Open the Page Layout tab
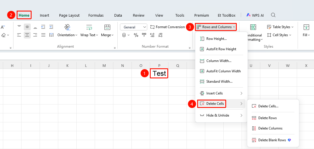This screenshot has height=149, width=314. tap(69, 16)
